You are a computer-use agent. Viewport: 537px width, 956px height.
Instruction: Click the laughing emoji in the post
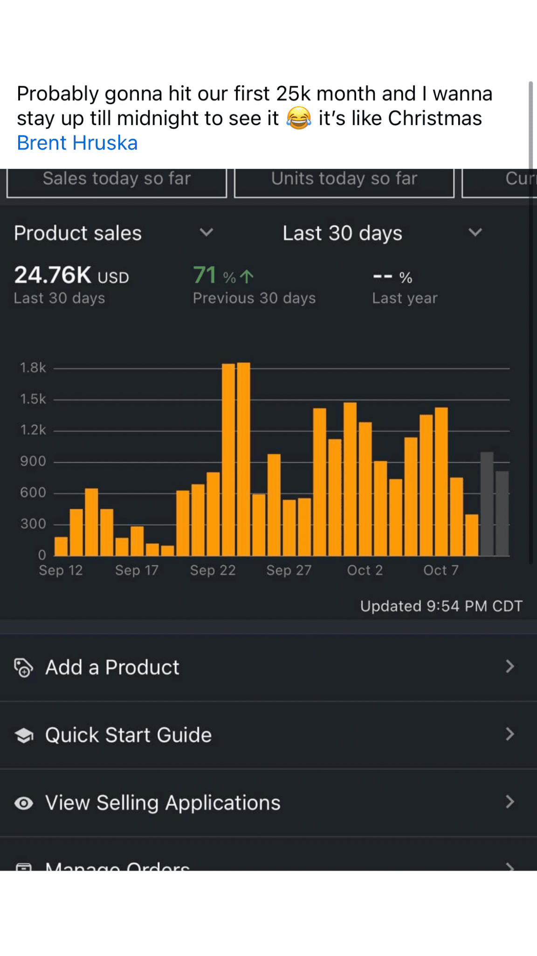click(298, 118)
